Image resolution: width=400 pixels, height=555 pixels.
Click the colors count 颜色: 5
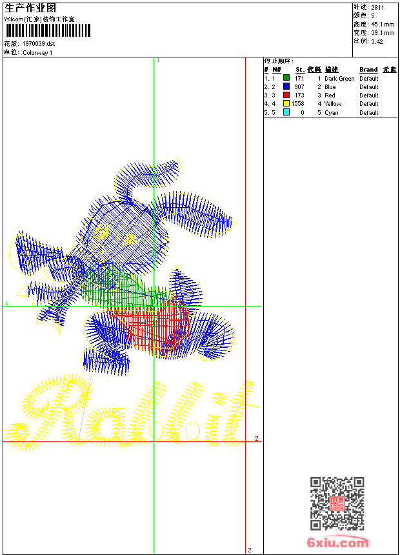pos(364,15)
